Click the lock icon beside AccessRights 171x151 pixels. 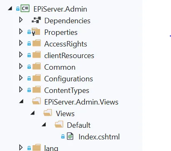tap(29, 44)
